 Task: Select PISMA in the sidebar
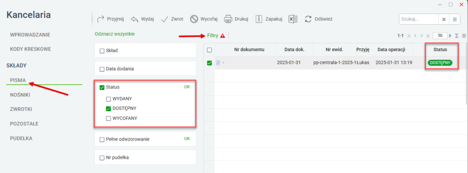tap(18, 80)
